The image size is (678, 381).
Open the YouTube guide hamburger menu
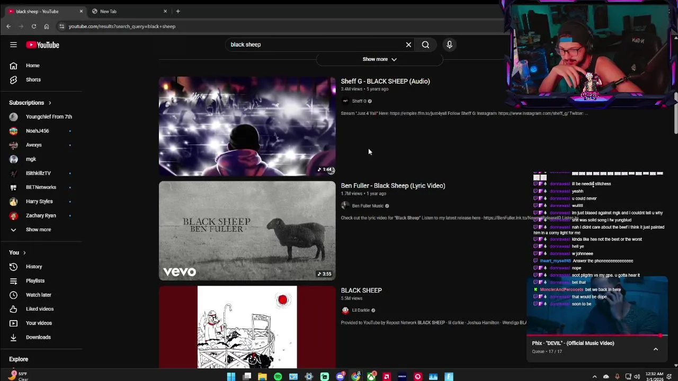pyautogui.click(x=13, y=45)
